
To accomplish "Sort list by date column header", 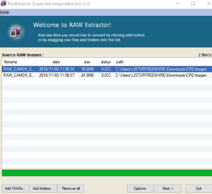I will [57, 62].
